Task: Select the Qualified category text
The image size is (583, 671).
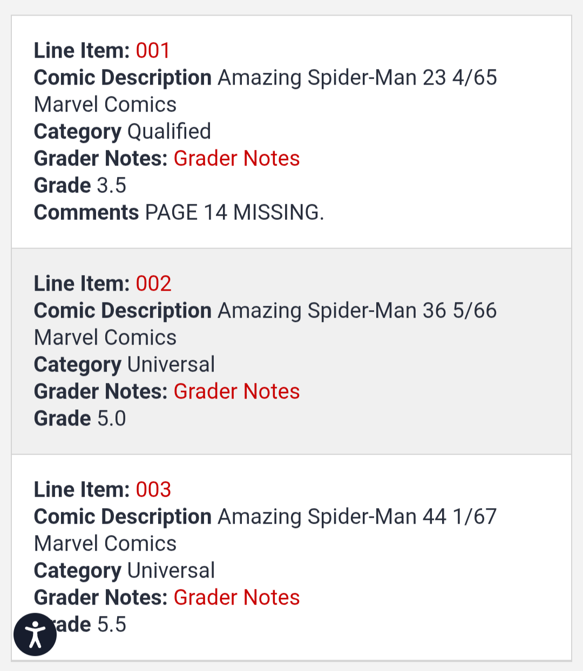Action: coord(169,132)
